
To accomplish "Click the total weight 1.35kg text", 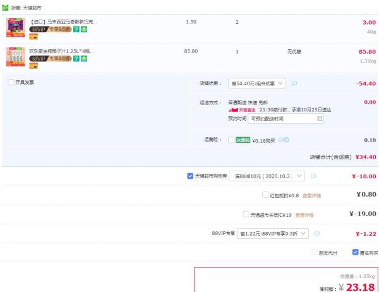I will [x=358, y=276].
